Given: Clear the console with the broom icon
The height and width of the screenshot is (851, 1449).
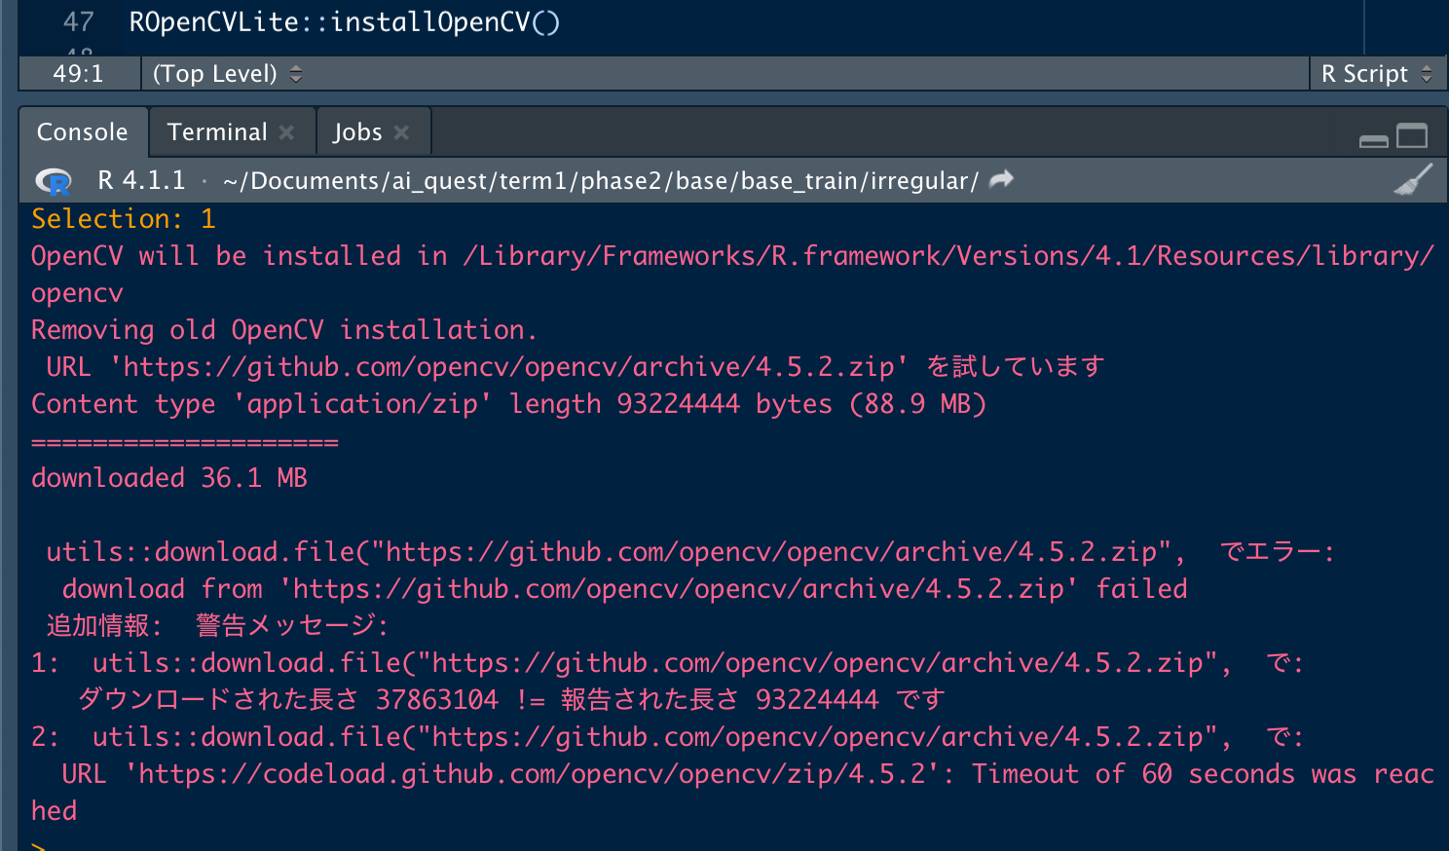Looking at the screenshot, I should 1412,180.
